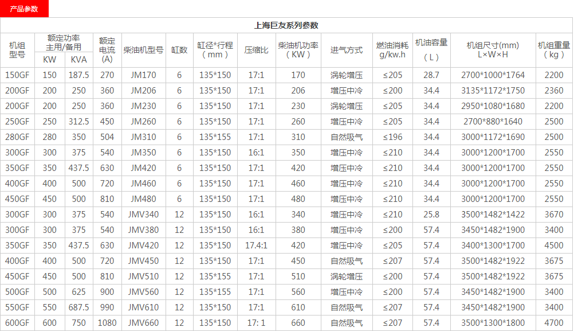The width and height of the screenshot is (574, 331).
Task: Select dimensions 3135*1172*1750
Action: [x=493, y=91]
